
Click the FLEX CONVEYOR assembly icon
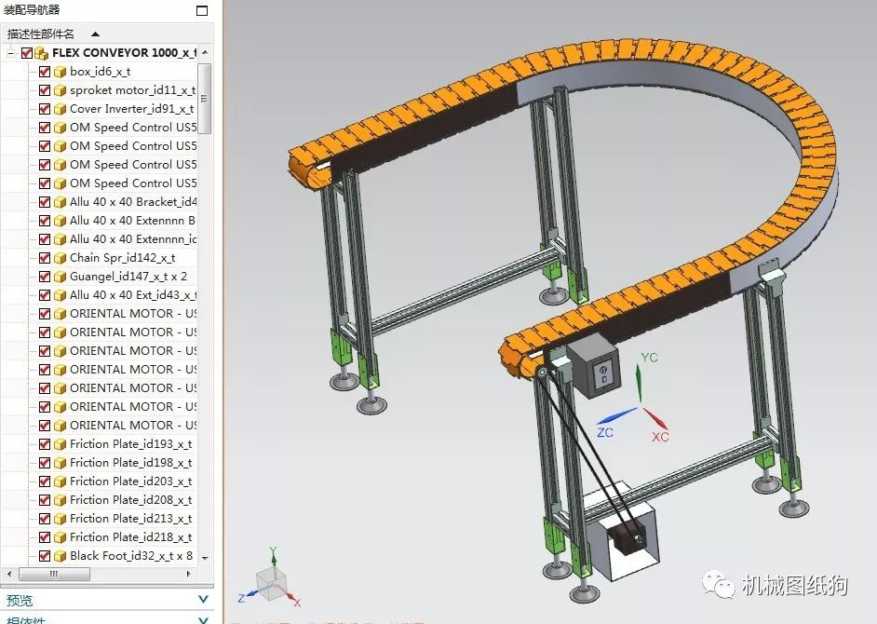click(x=41, y=53)
